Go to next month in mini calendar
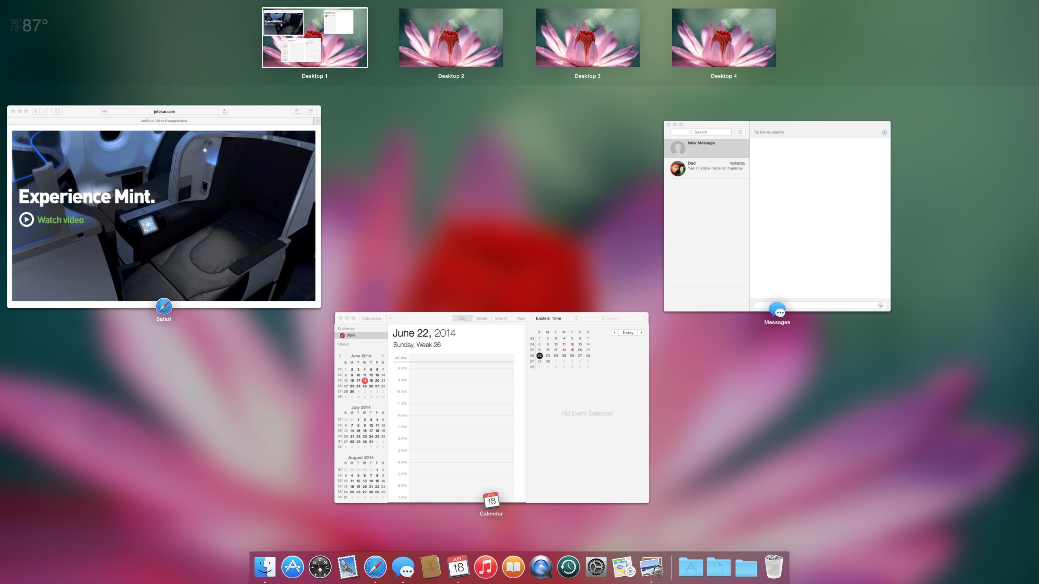1039x584 pixels. coord(382,356)
